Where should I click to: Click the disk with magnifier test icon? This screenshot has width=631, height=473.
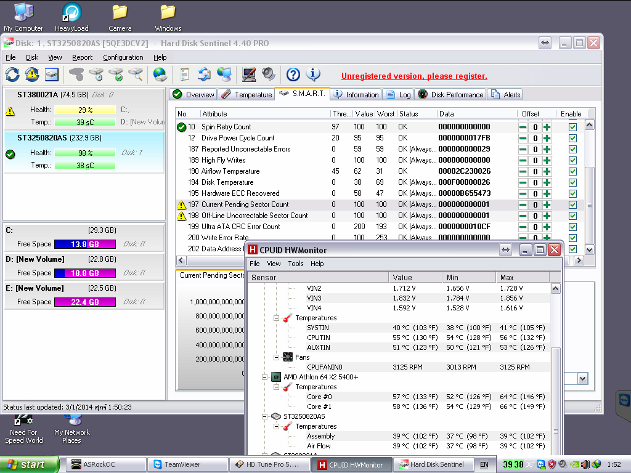click(x=136, y=75)
